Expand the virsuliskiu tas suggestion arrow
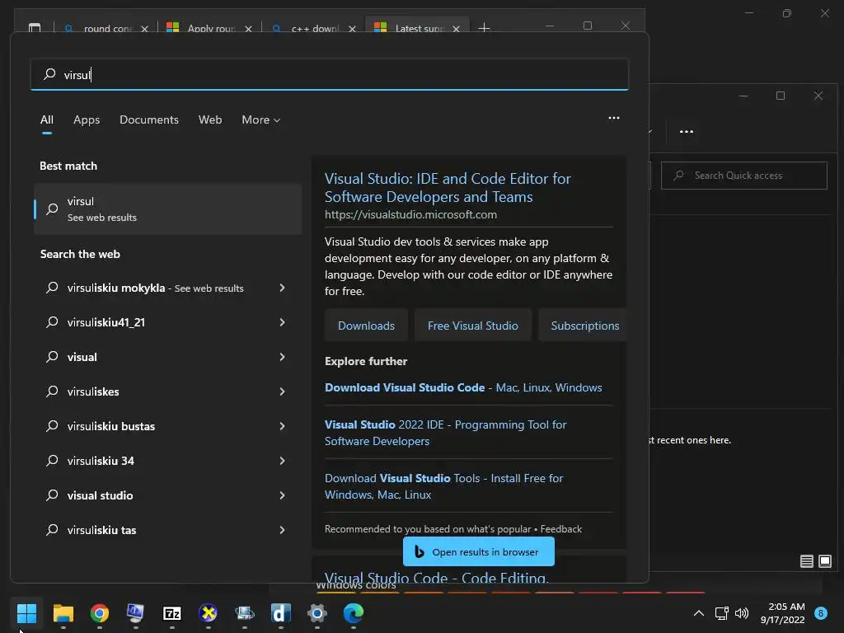 282,530
